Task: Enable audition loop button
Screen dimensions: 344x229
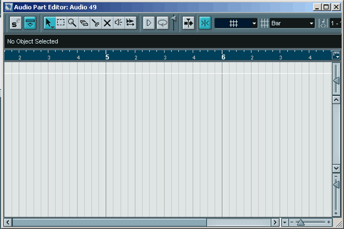Action: [163, 23]
